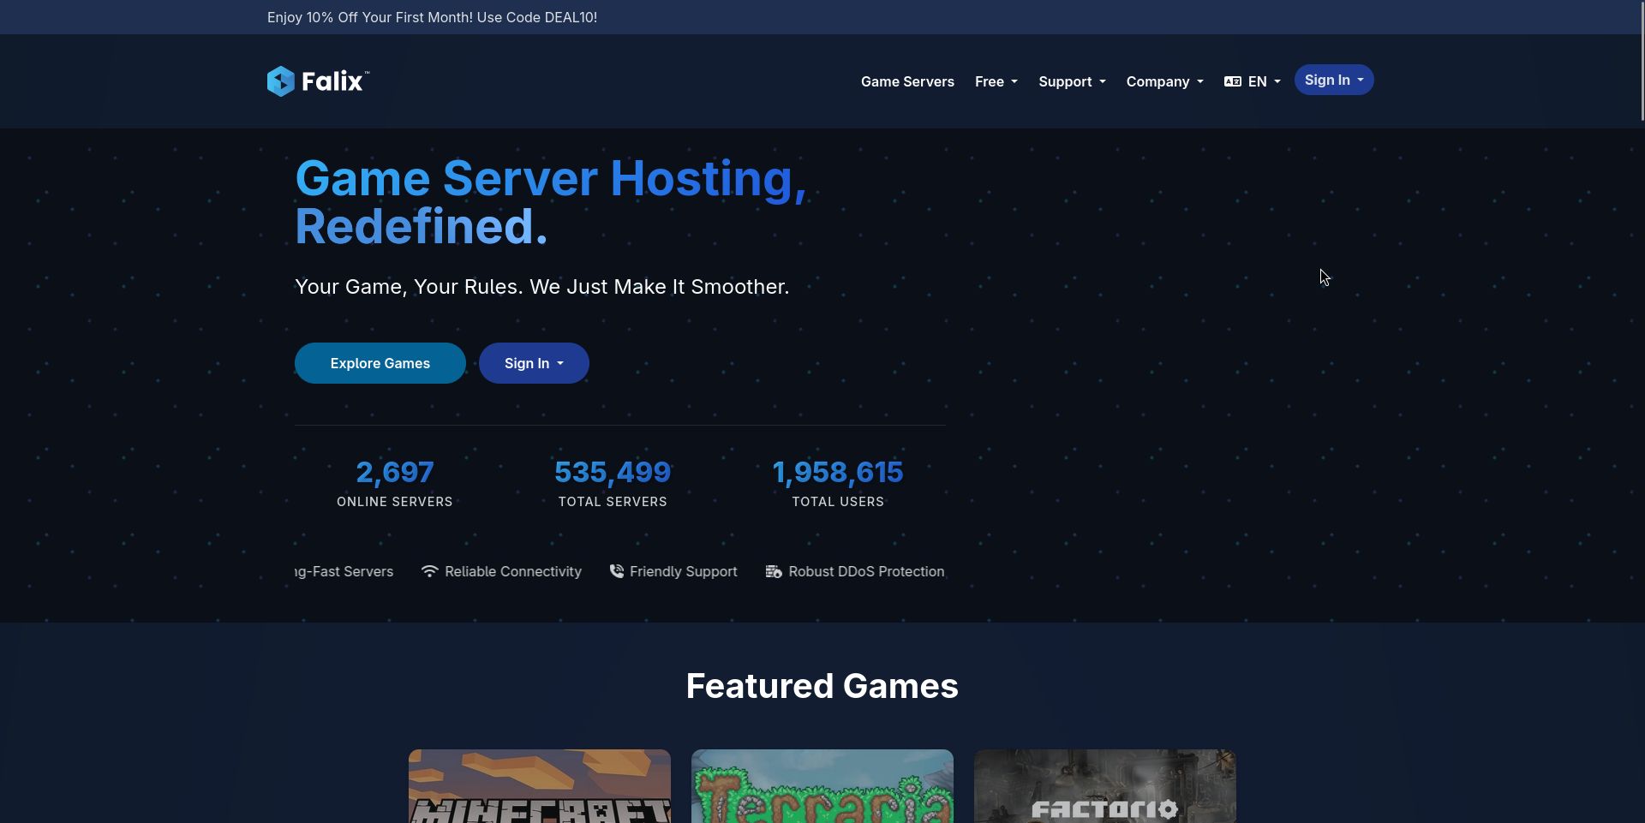Click the dropdown arrow beside Free
The height and width of the screenshot is (823, 1645).
coord(1014,82)
